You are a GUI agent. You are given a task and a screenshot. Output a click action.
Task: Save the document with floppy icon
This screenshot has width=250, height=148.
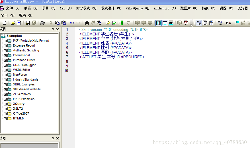28,23
